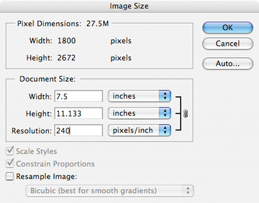Click the Resolution input field
This screenshot has height=203, width=259.
79,131
